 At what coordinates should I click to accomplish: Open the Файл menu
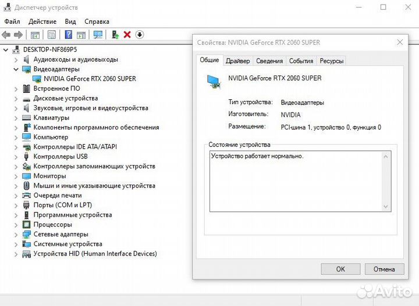pyautogui.click(x=12, y=21)
